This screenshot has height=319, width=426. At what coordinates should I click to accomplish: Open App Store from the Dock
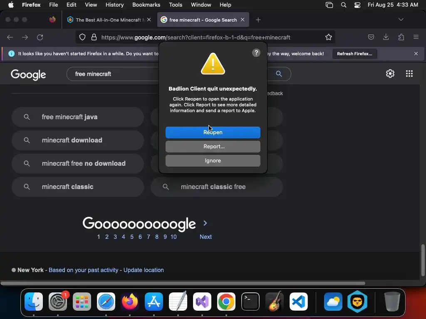click(154, 302)
